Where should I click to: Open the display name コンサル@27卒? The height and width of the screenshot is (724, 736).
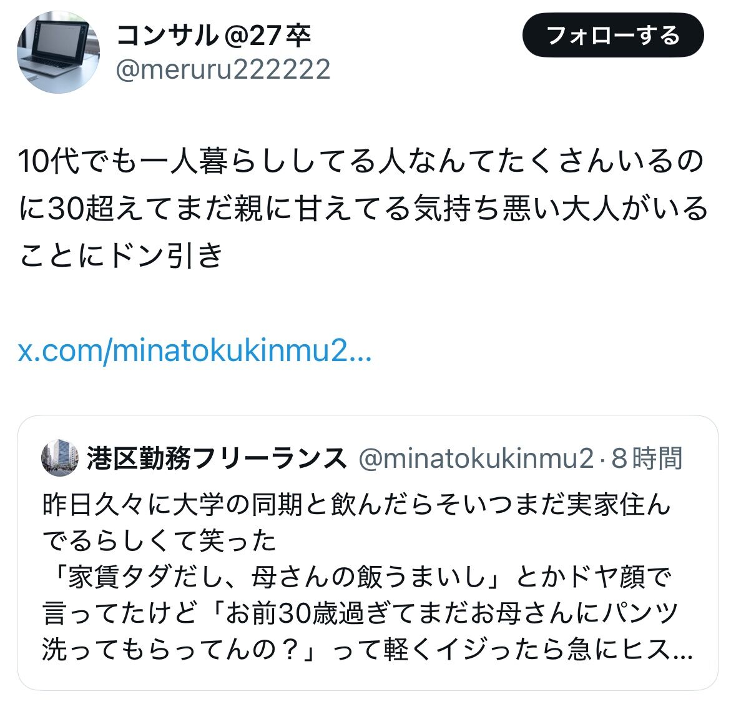tap(213, 35)
